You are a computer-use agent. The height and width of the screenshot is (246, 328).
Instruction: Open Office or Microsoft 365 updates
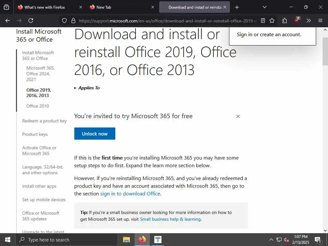coord(41,216)
